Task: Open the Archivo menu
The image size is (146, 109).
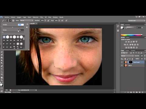Action: point(7,17)
